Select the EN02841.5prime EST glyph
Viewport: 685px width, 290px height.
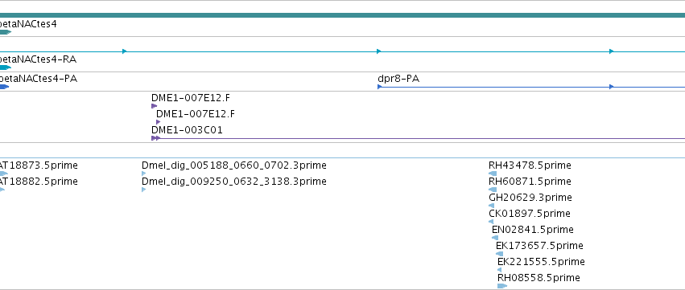point(495,238)
